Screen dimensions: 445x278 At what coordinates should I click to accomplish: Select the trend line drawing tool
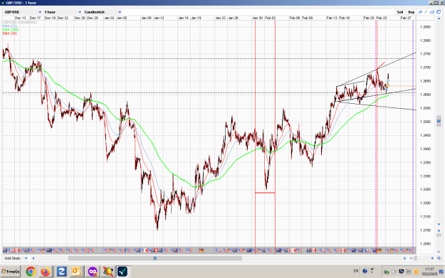pos(426,12)
